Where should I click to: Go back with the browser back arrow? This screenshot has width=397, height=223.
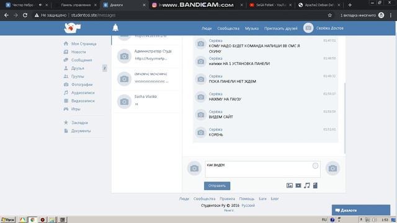point(6,15)
